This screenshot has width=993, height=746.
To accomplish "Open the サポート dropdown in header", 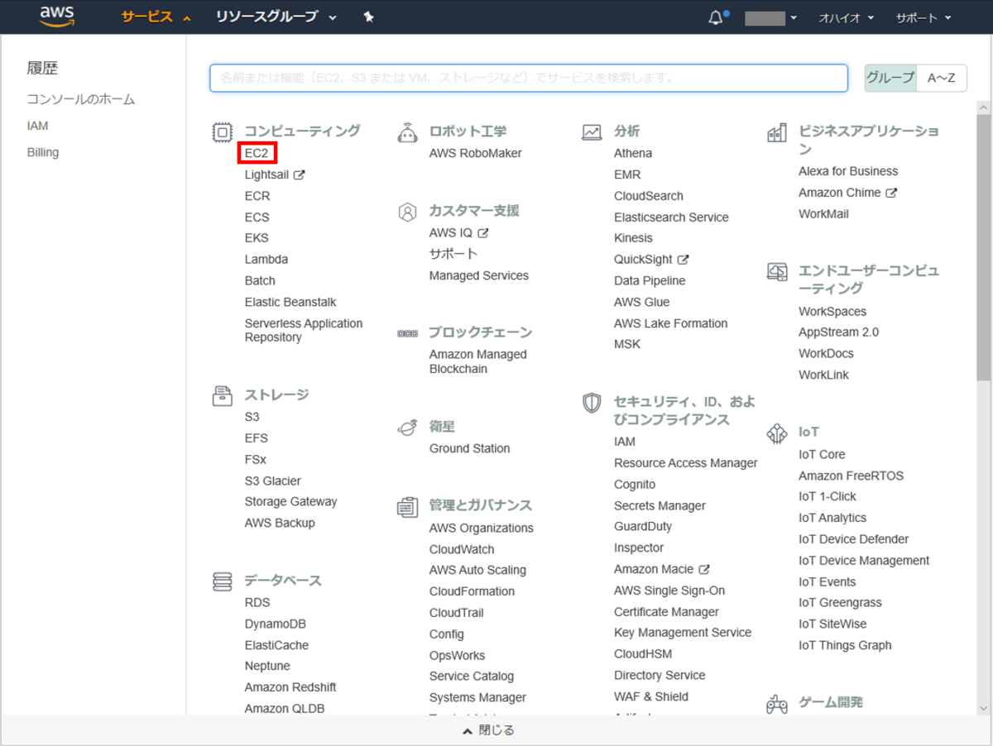I will [x=923, y=17].
